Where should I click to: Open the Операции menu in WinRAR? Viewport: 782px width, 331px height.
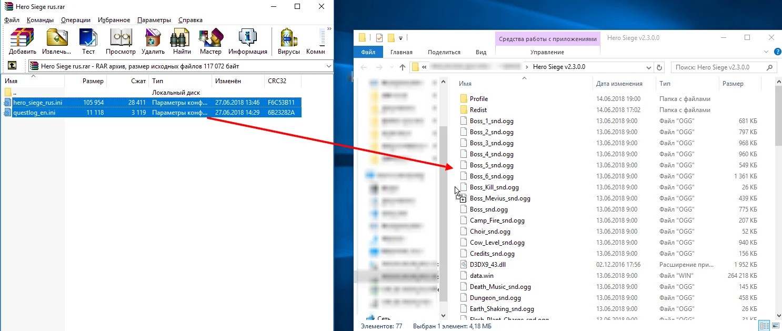click(75, 20)
